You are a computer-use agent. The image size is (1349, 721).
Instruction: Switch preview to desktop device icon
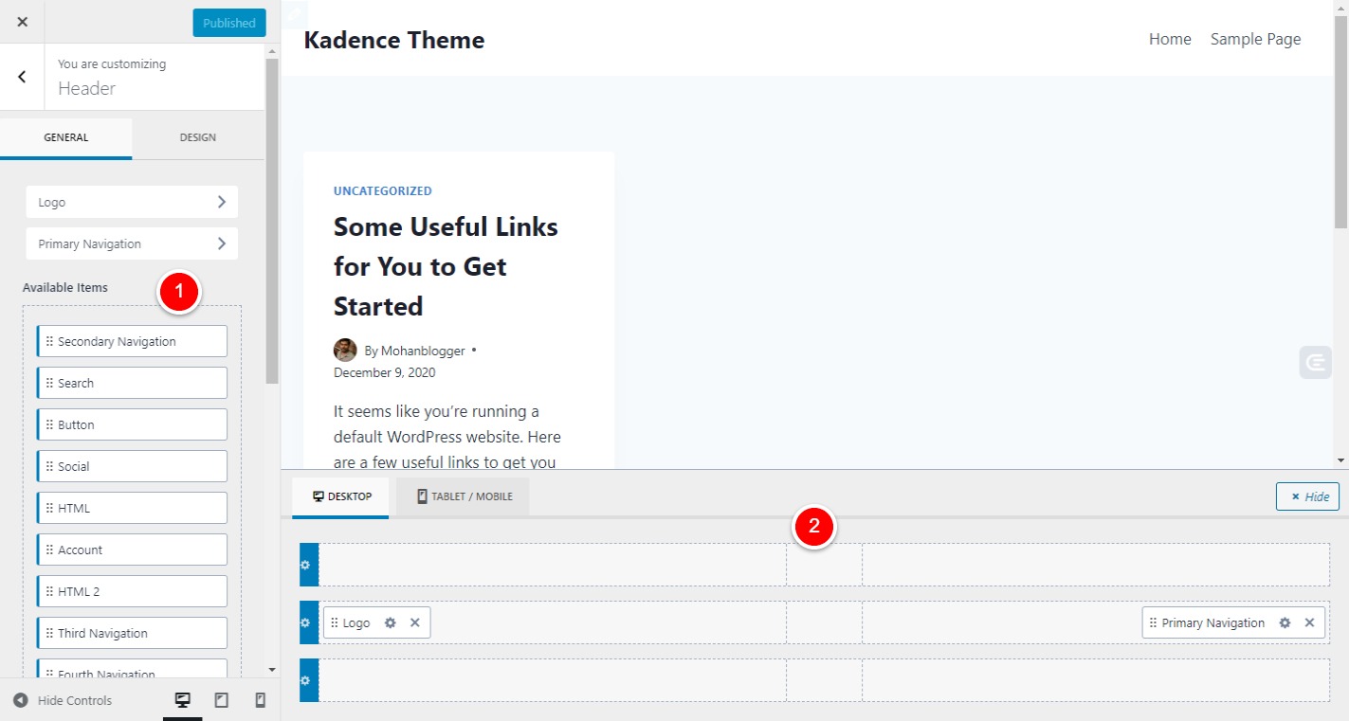183,700
